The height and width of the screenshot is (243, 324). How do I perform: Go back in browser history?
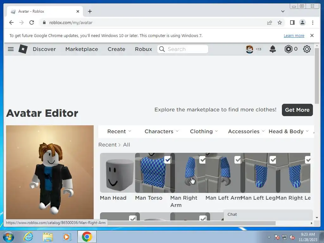click(11, 22)
